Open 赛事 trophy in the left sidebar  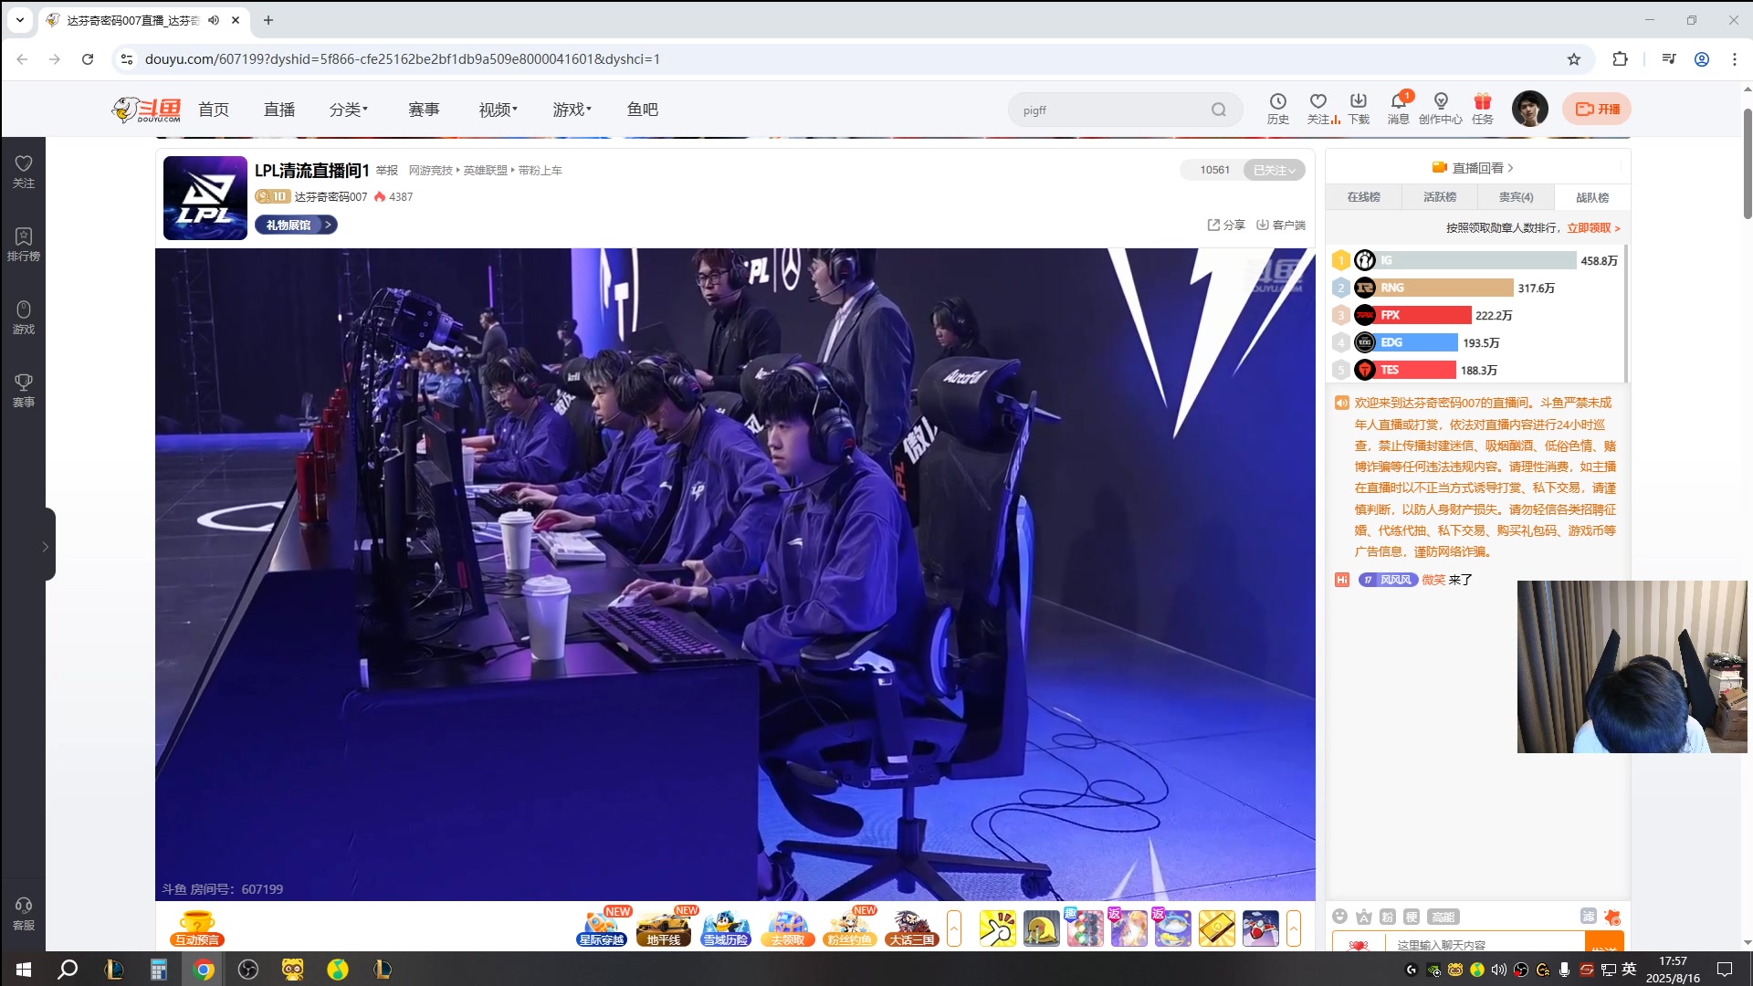24,390
